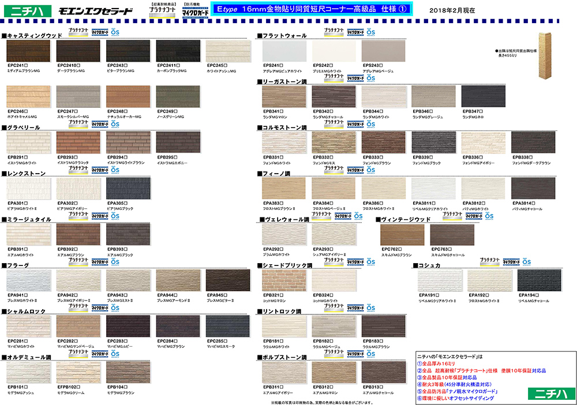Screen dimensions: 577x405
Task: Click the シャルムロック section heading
Action: click(x=24, y=312)
